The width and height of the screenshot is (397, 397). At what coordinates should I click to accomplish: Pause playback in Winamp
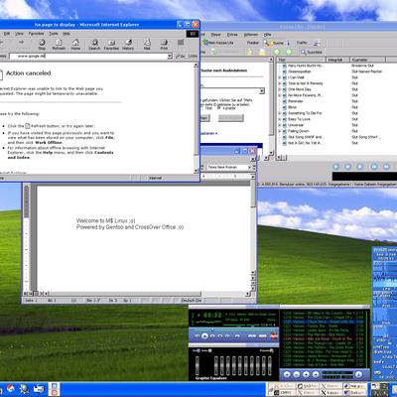pos(212,336)
